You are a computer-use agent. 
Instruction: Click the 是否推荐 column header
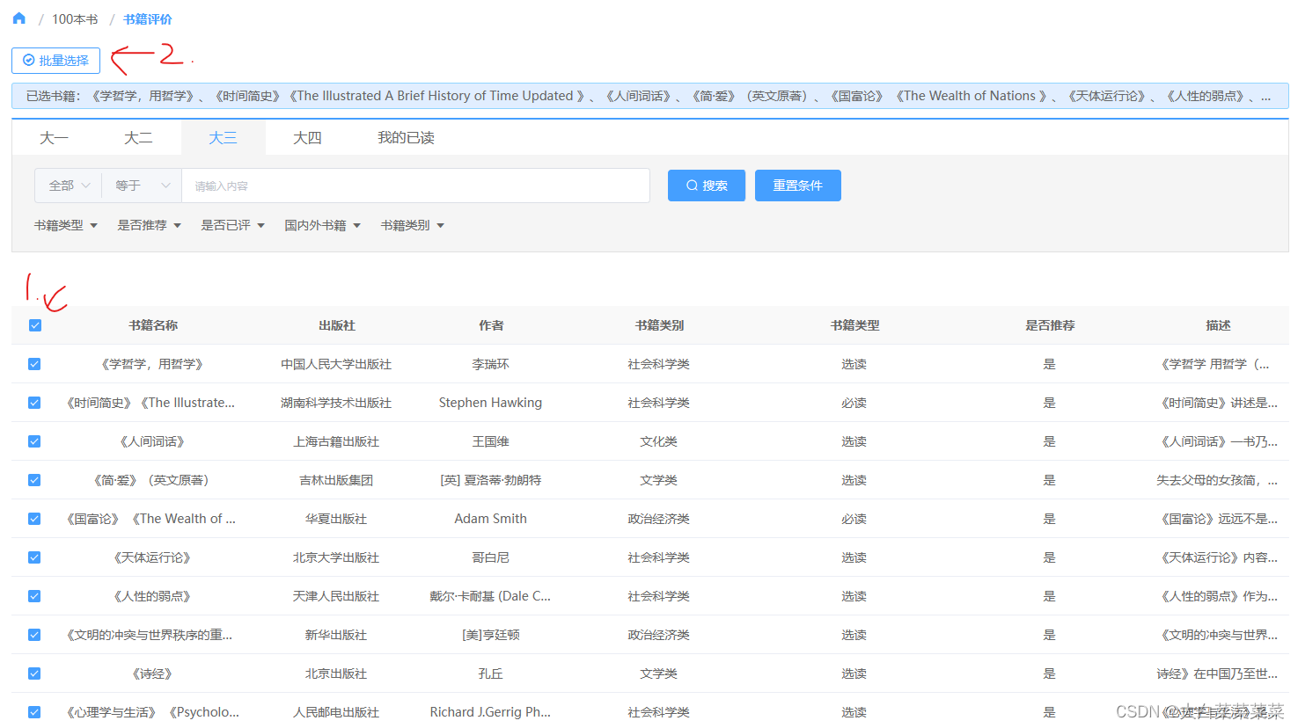[1050, 325]
